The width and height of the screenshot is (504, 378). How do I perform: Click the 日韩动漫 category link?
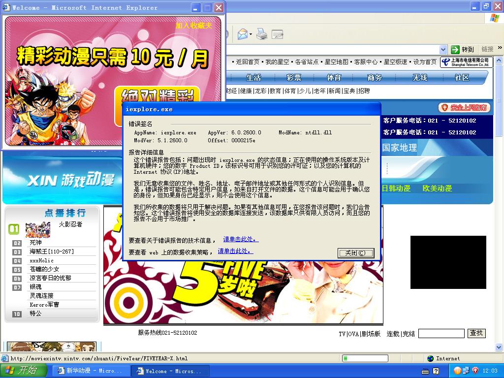[x=396, y=189]
